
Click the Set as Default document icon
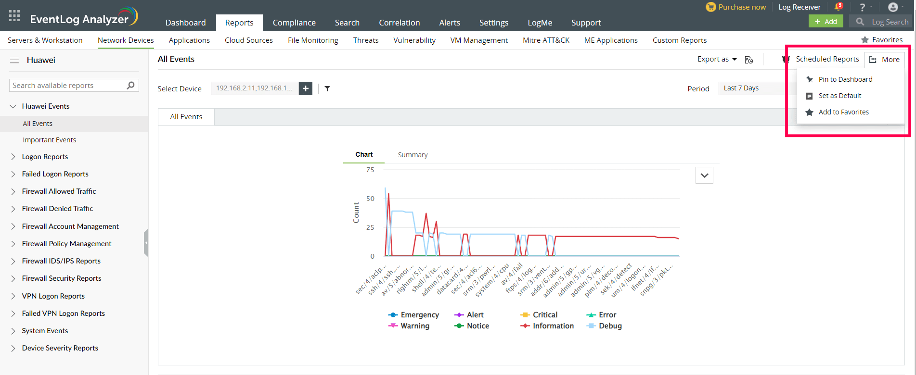pos(810,96)
